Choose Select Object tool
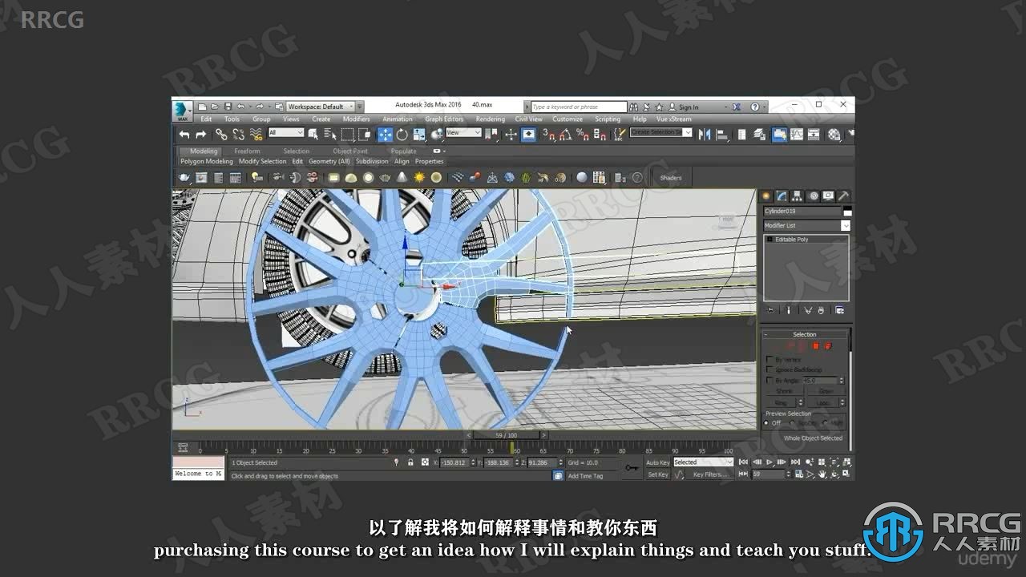1026x577 pixels. [x=313, y=134]
